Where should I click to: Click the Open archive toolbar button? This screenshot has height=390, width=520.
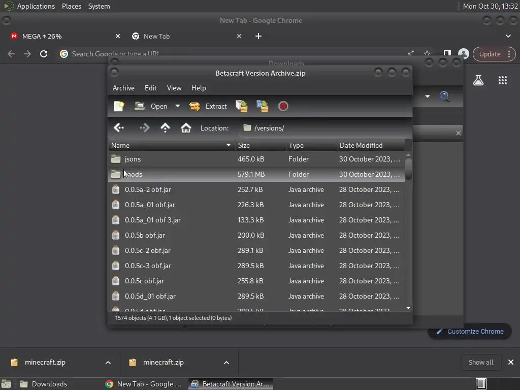[151, 106]
